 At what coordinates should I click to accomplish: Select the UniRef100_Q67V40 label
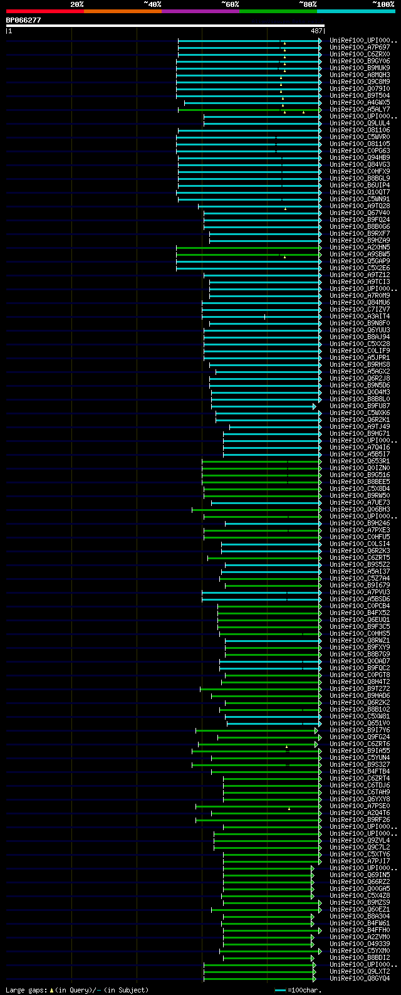[x=360, y=213]
